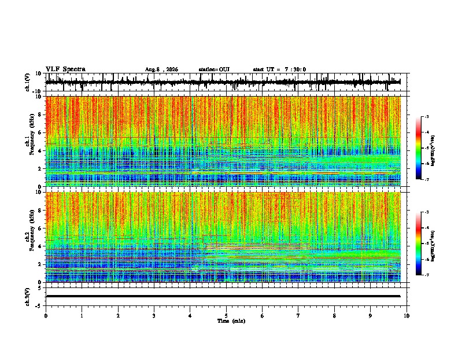Click the 'station=OUI' header label
The image size is (458, 354).
(x=214, y=69)
